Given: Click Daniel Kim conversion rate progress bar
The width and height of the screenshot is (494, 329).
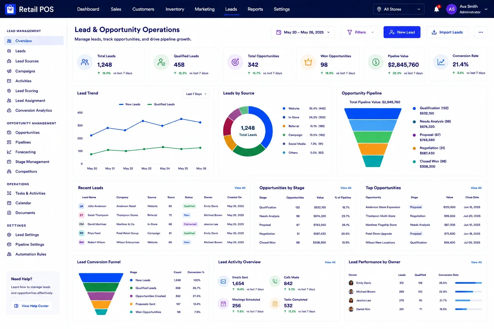Looking at the screenshot, I should 468,309.
